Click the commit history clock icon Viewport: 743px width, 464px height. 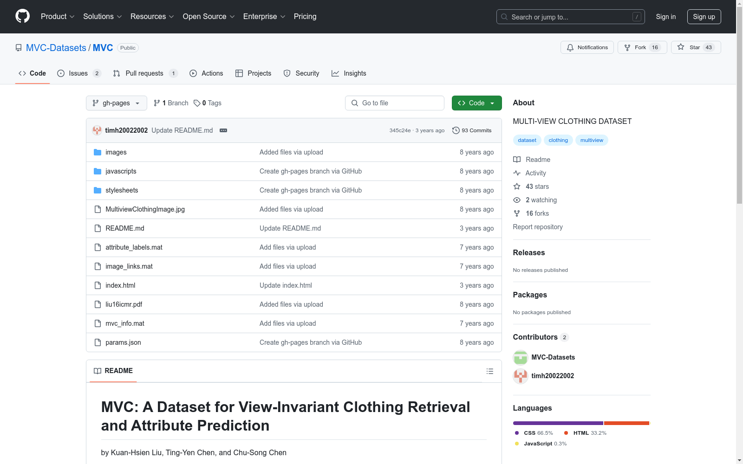[456, 130]
